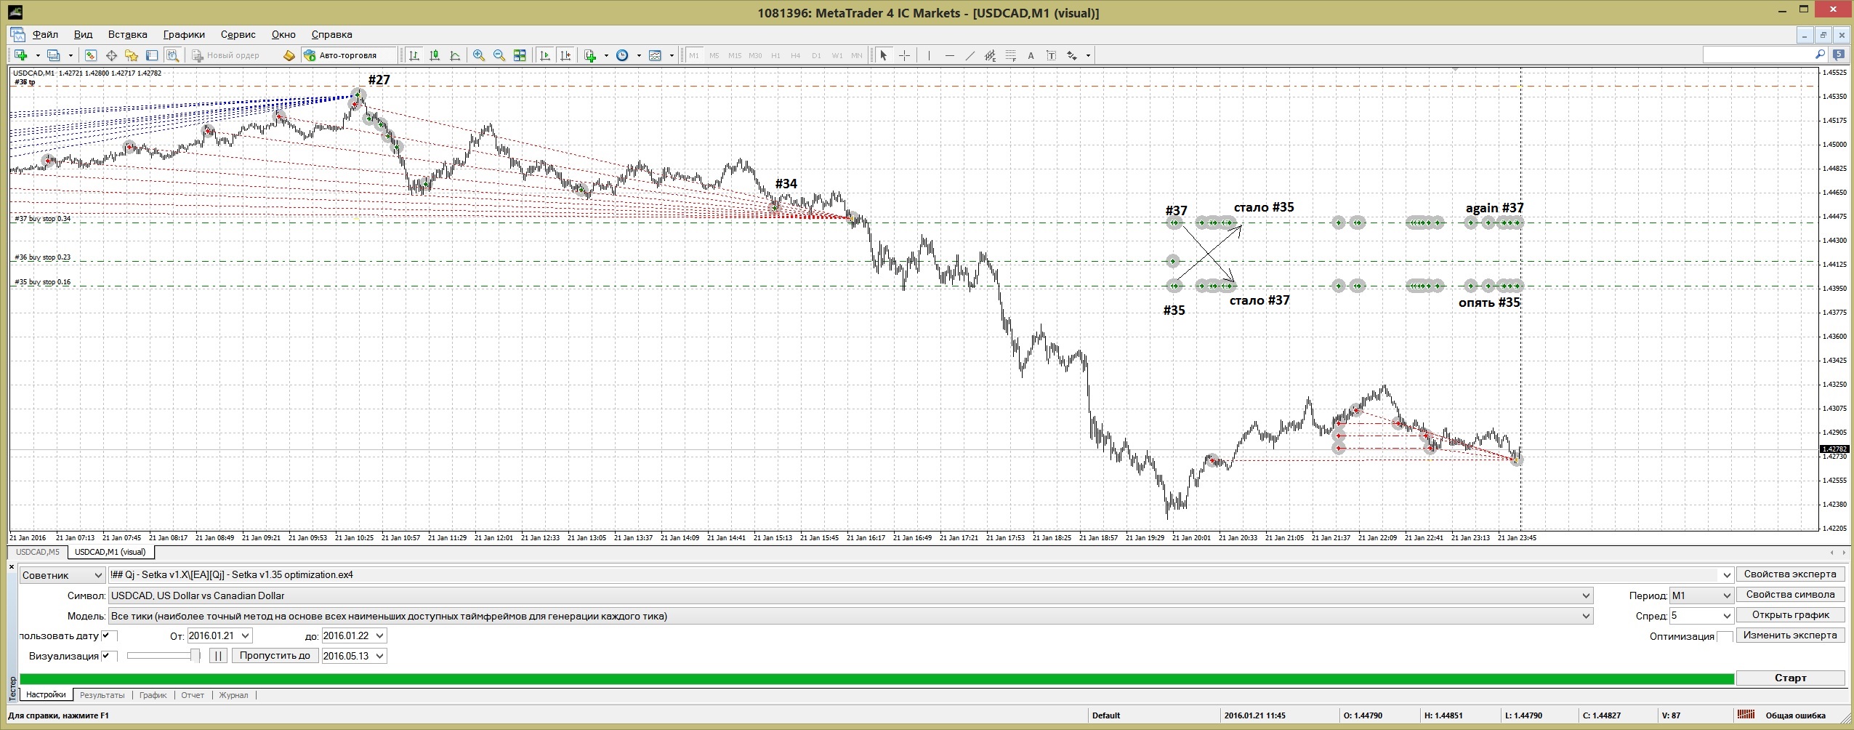This screenshot has height=730, width=1854.
Task: Click the Старт button
Action: 1790,678
